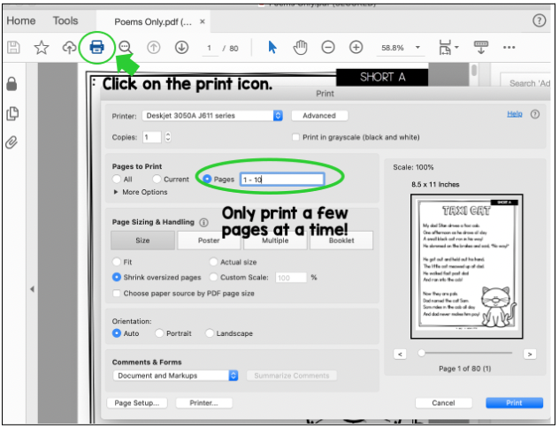The image size is (559, 428).
Task: Open the Help link in Print dialog
Action: 515,114
